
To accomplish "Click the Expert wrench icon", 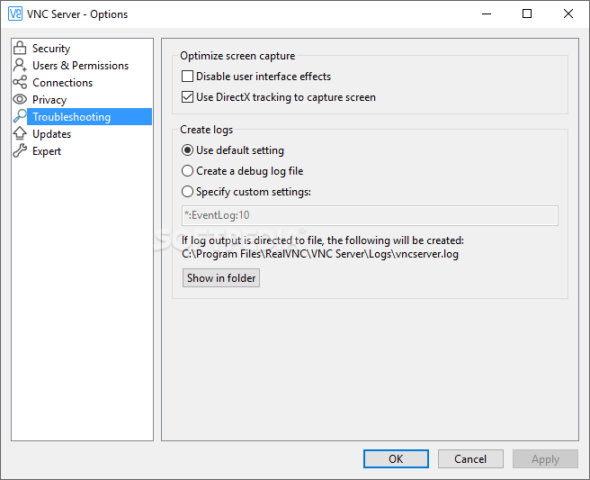I will pos(20,150).
